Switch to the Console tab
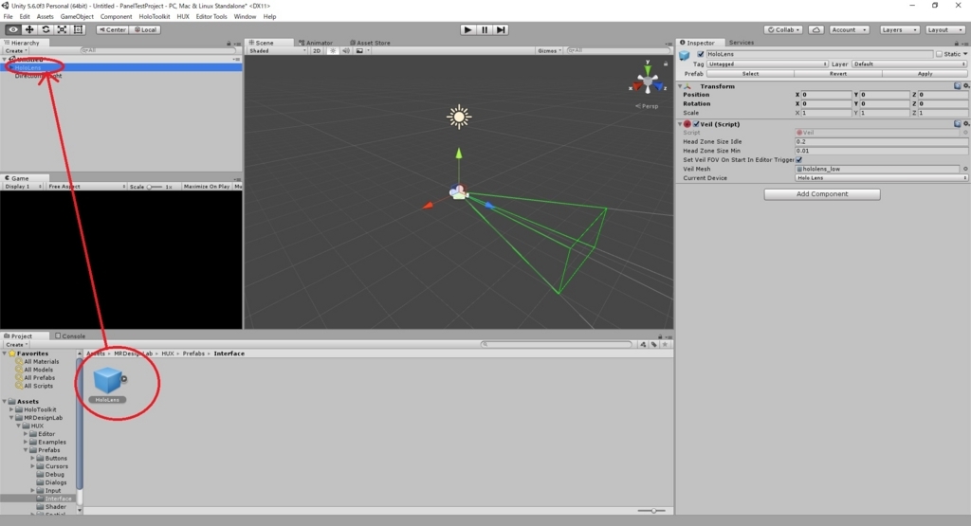The height and width of the screenshot is (526, 971). coord(70,336)
